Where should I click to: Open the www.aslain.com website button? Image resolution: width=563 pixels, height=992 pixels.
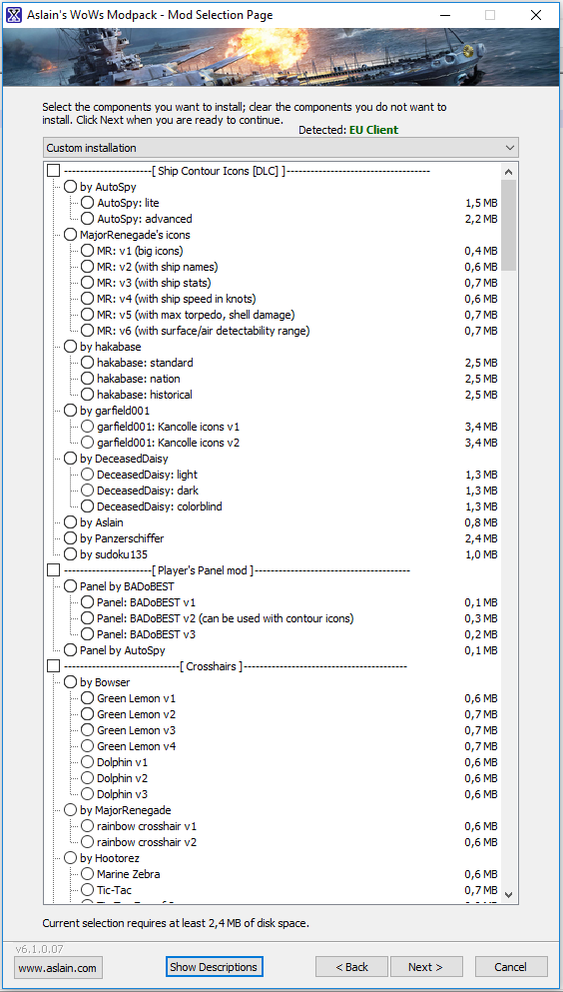58,967
